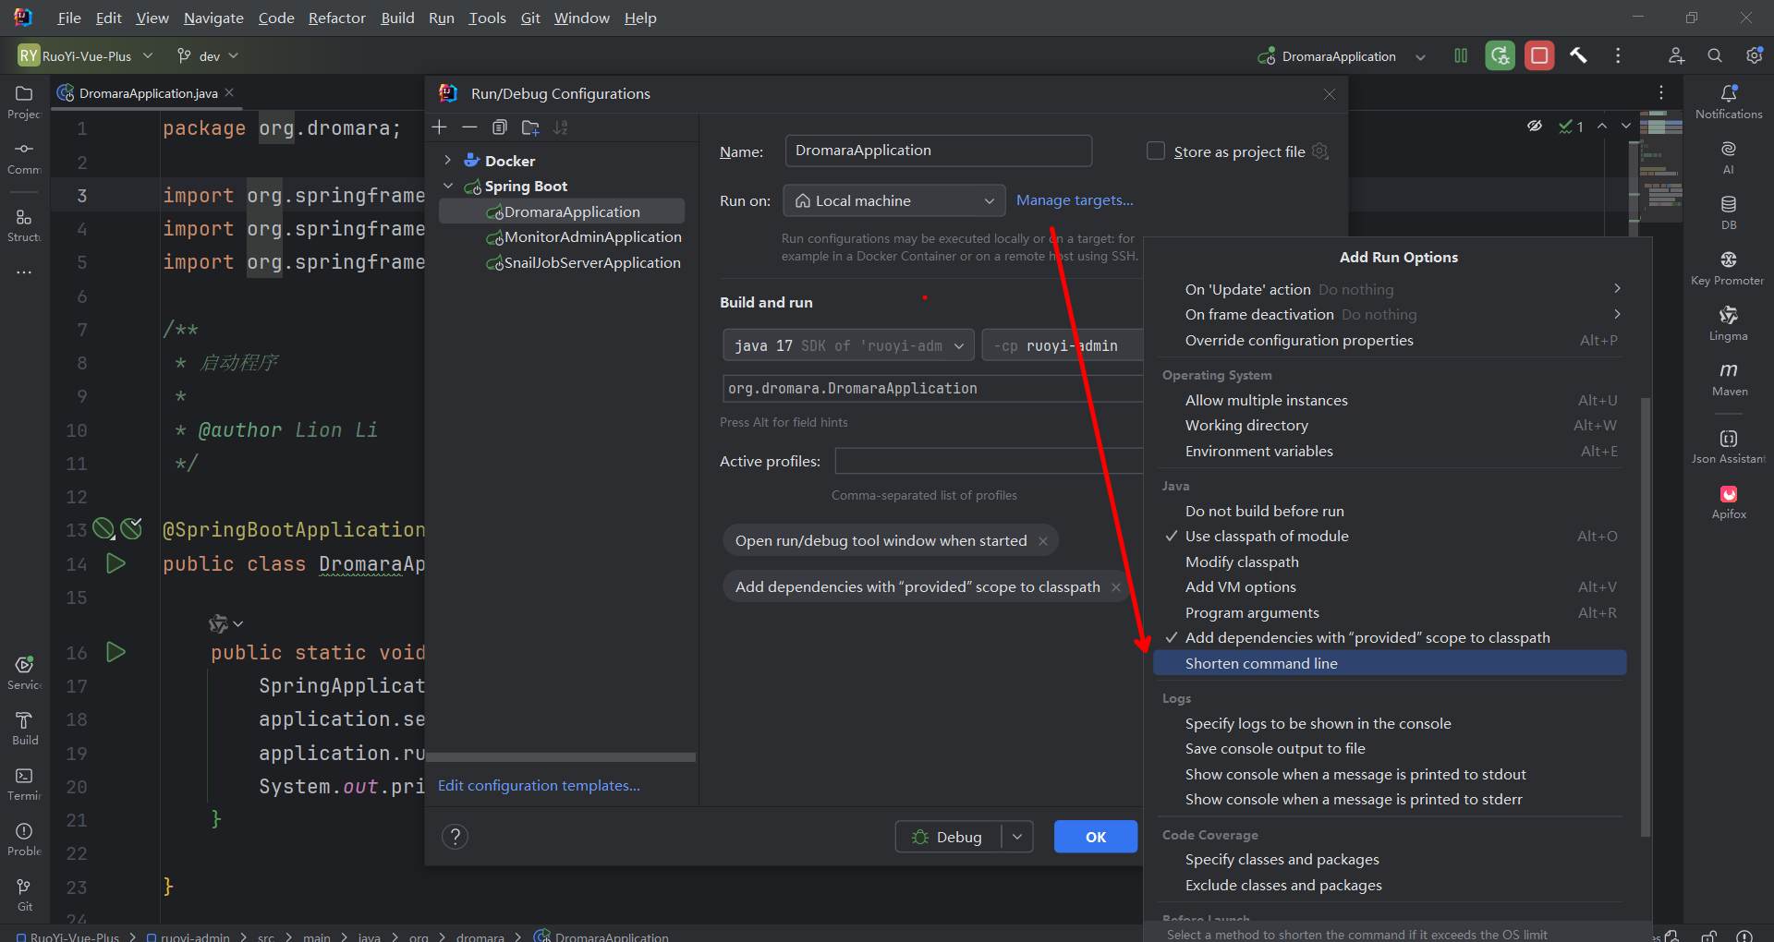Image resolution: width=1774 pixels, height=942 pixels.
Task: Click the red Stop button in toolbar
Action: point(1539,56)
